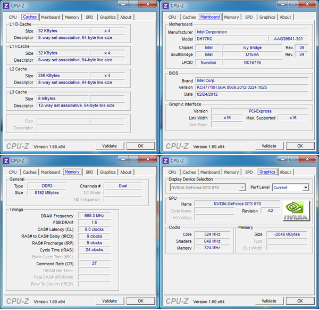The width and height of the screenshot is (319, 310).
Task: Select SPD tab in Mainboard window
Action: click(x=249, y=18)
